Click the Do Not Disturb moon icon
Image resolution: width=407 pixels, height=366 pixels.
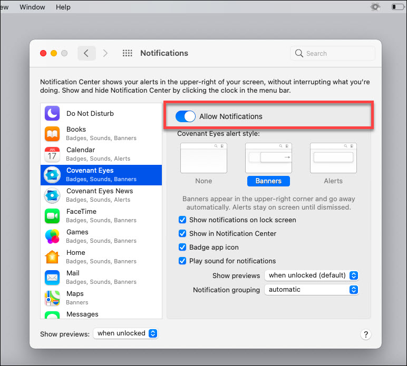click(x=52, y=113)
